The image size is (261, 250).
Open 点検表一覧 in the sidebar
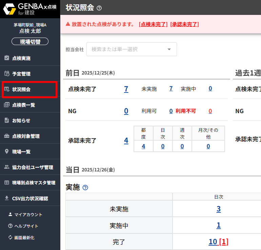point(23,105)
